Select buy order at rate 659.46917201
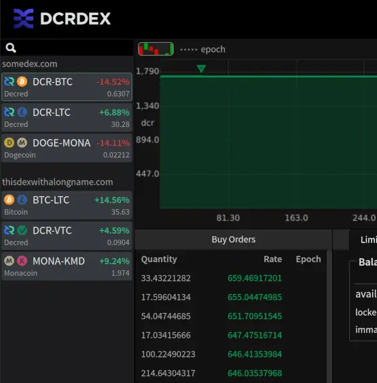The width and height of the screenshot is (377, 383). 231,278
